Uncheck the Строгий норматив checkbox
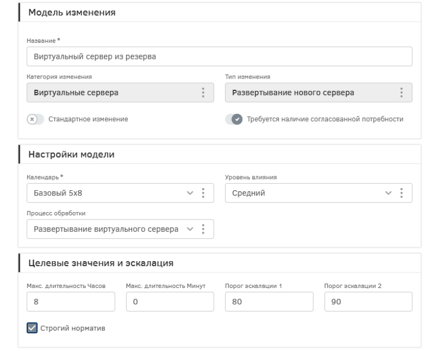Image resolution: width=424 pixels, height=351 pixels. [x=32, y=328]
